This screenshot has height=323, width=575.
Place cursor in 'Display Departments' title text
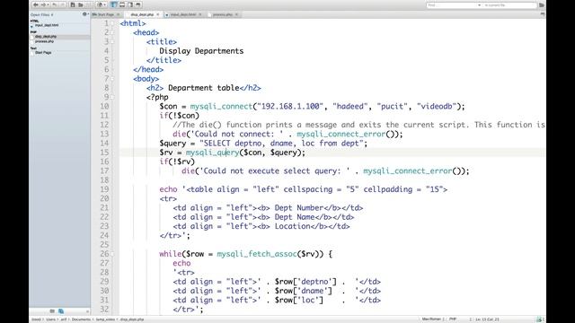coord(201,51)
